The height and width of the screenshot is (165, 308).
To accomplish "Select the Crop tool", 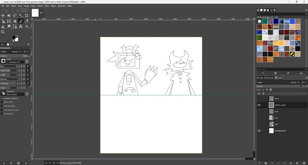I will 26,16.
